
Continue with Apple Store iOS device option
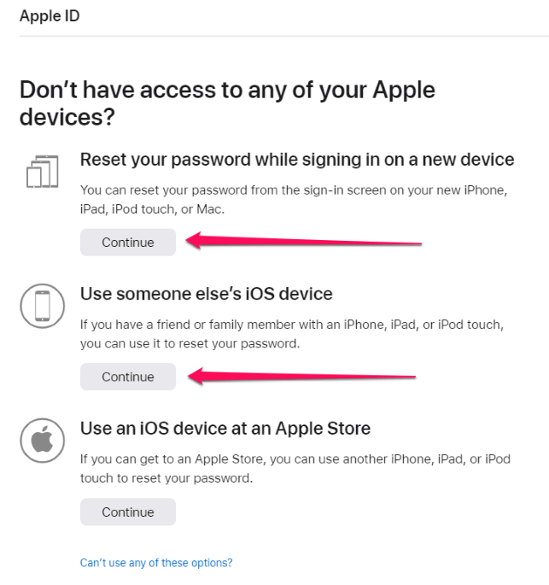click(128, 512)
